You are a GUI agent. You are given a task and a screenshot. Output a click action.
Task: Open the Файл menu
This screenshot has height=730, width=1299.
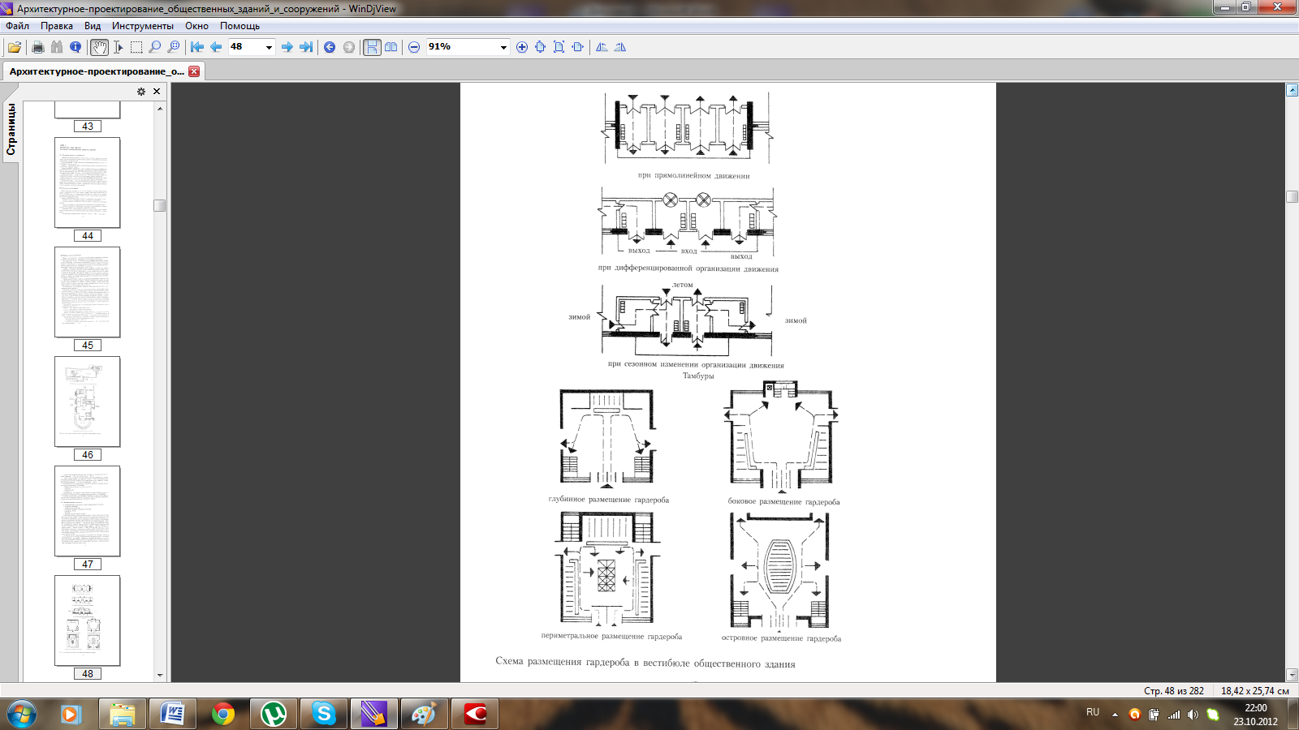point(17,26)
